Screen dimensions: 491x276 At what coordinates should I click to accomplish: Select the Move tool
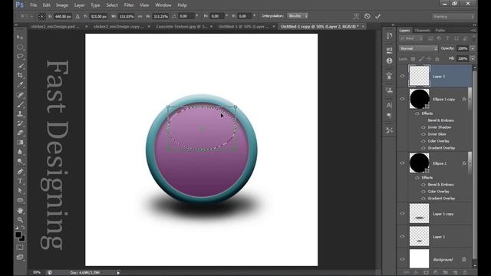point(21,38)
